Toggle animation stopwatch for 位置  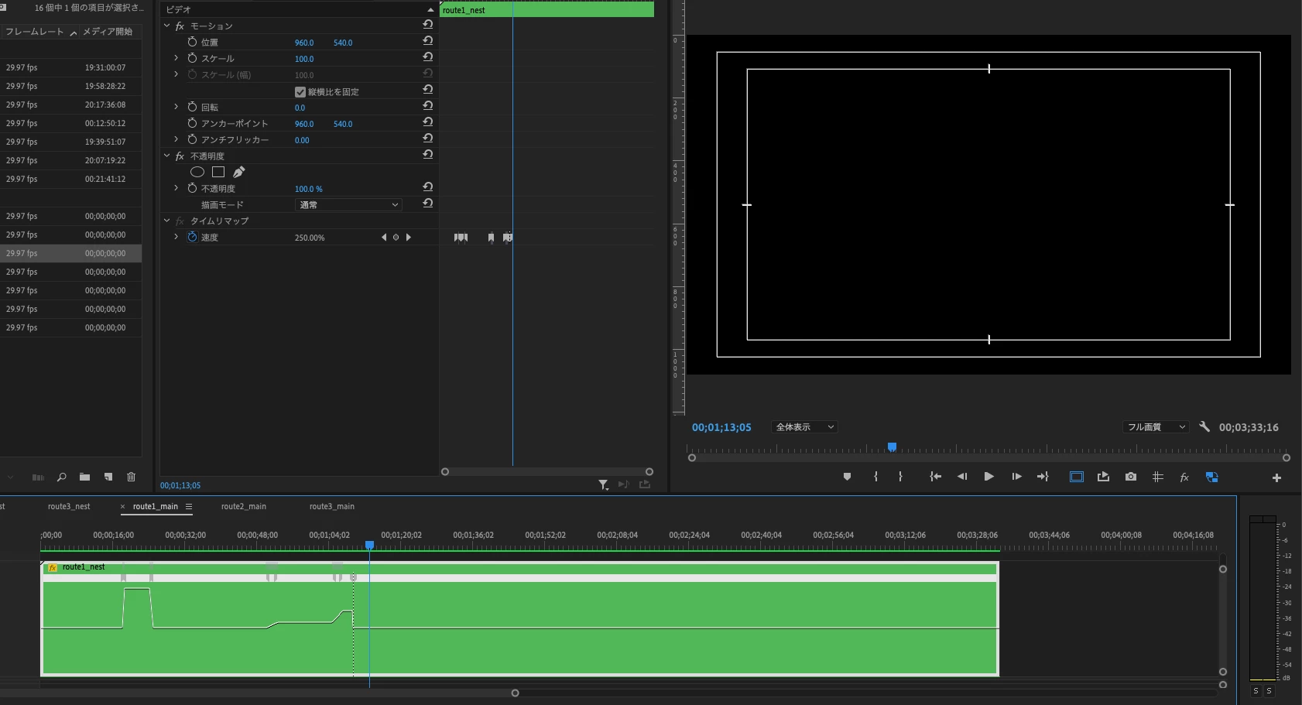coord(192,42)
